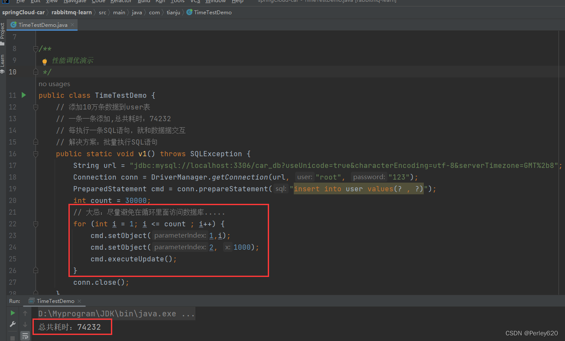Open run configuration settings wrench icon
This screenshot has width=565, height=341.
(x=13, y=324)
